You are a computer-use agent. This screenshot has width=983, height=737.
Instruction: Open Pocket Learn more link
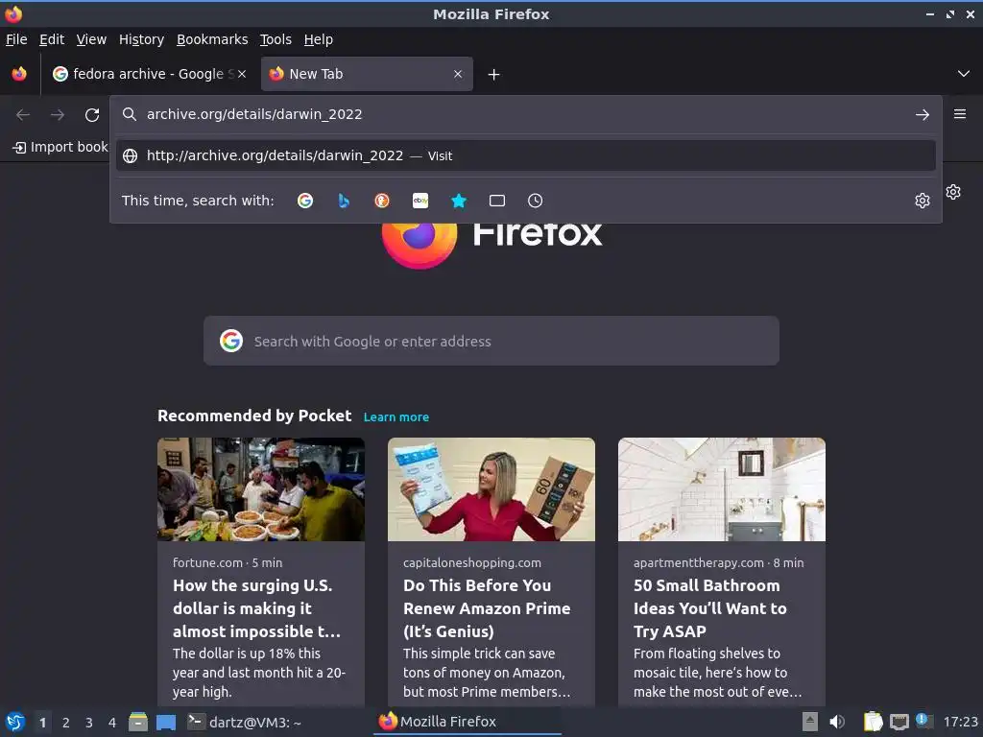[396, 417]
